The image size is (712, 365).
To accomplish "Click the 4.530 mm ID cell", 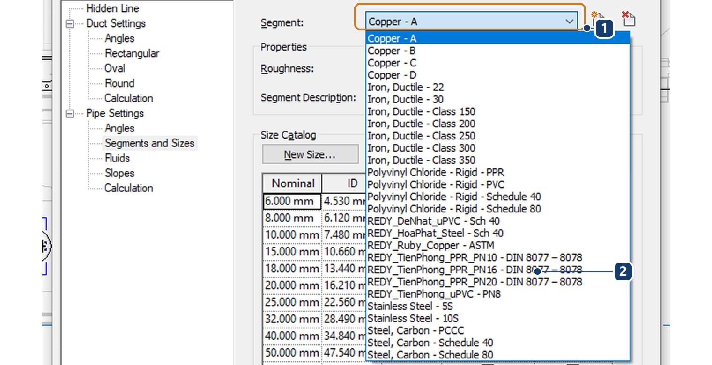I will pos(344,201).
